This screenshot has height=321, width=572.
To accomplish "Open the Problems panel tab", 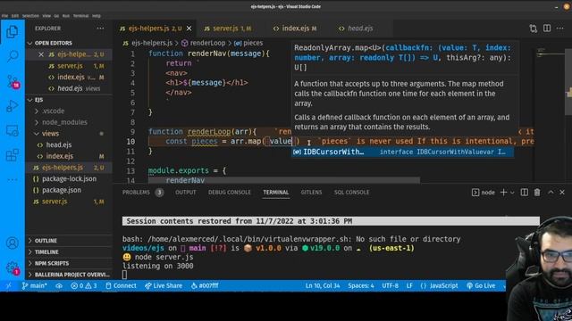I will coord(143,193).
